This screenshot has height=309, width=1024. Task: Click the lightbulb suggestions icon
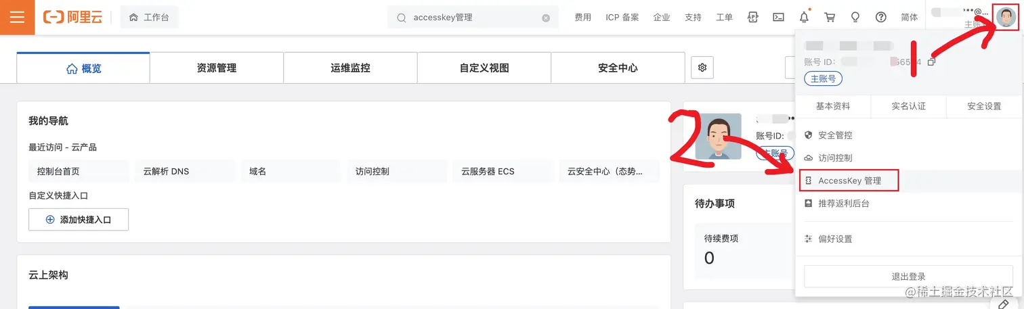click(855, 18)
